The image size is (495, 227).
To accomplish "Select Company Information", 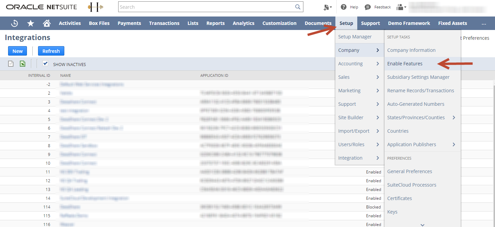I will 411,50.
